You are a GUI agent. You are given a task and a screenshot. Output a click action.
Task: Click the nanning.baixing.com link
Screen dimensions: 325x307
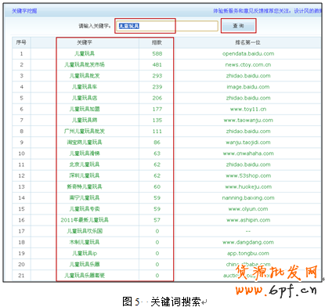[x=248, y=198]
